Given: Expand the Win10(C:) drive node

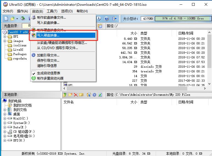Looking at the screenshot, I should pos(5,118).
